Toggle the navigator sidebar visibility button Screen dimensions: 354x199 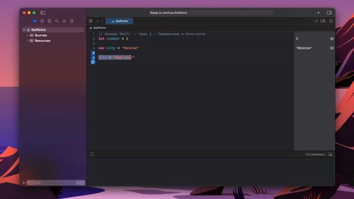point(43,13)
